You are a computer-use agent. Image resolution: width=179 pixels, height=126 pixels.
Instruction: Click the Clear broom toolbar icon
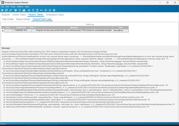(10, 10)
